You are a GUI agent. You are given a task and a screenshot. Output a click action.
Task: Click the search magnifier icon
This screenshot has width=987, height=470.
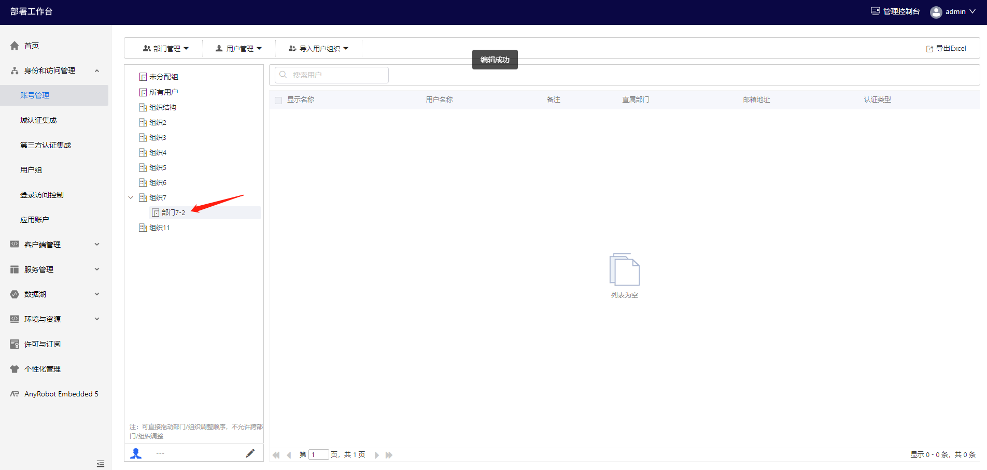pyautogui.click(x=283, y=75)
